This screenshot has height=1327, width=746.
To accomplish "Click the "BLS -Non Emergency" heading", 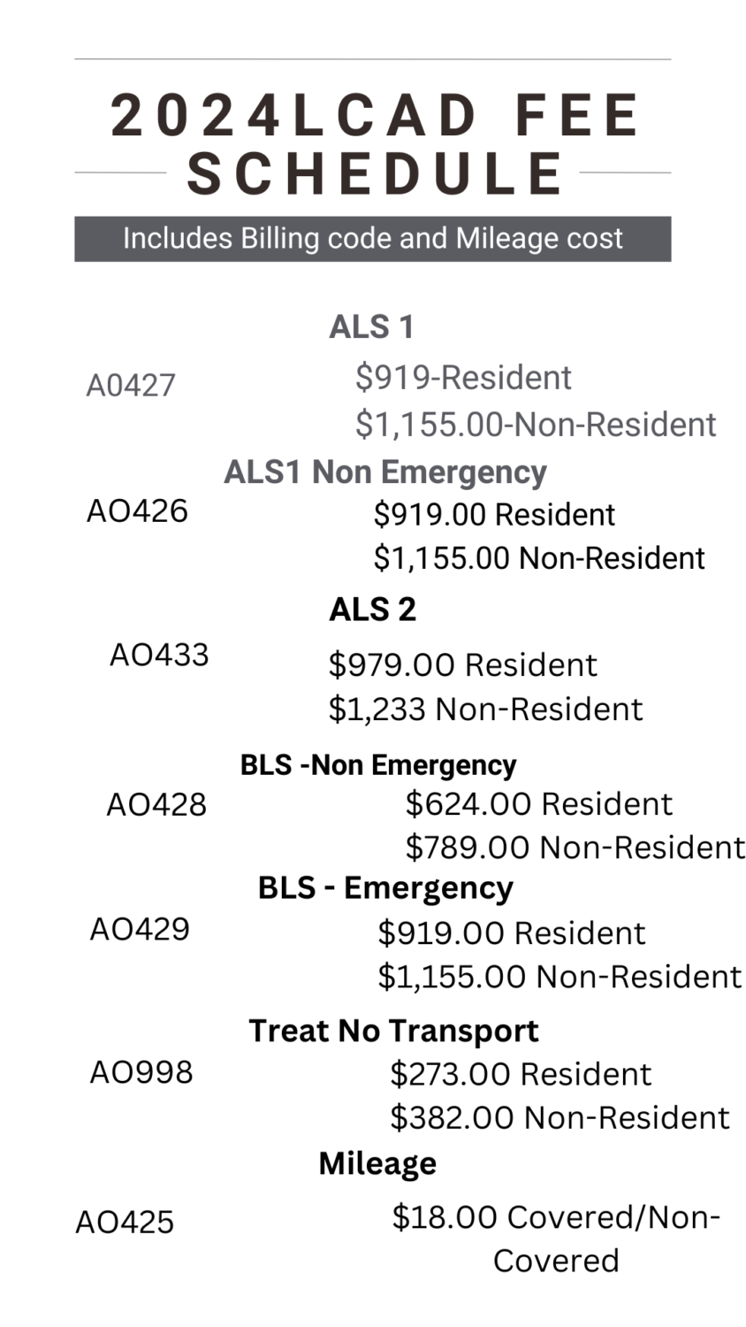I will 378,764.
